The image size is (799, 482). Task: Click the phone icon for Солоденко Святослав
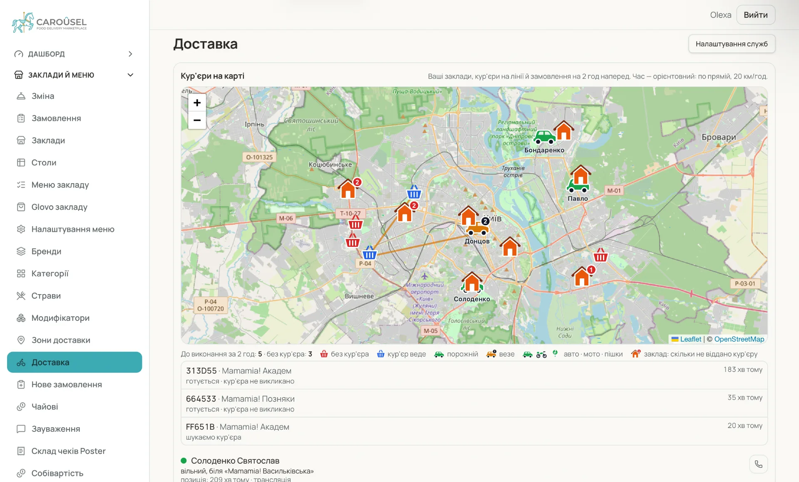tap(758, 464)
